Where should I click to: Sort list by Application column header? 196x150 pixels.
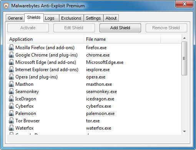[x=45, y=39]
